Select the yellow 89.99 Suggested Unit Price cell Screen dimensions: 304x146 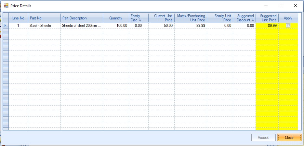click(x=267, y=26)
